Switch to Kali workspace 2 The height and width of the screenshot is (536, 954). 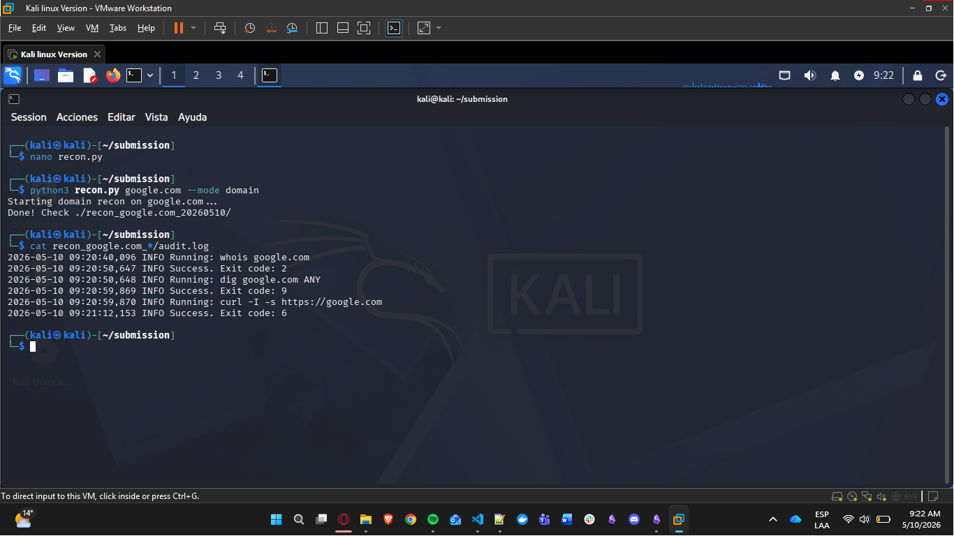[x=196, y=75]
